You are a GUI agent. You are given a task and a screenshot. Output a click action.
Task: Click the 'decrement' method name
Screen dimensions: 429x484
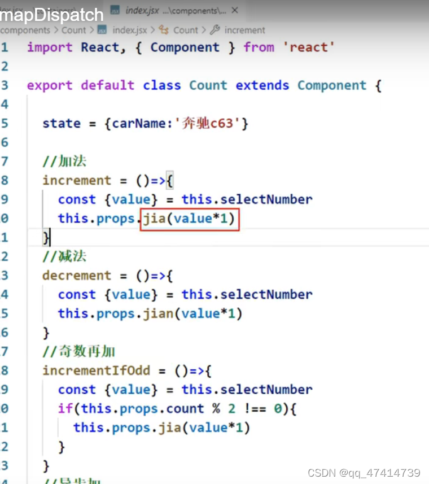[x=77, y=276]
